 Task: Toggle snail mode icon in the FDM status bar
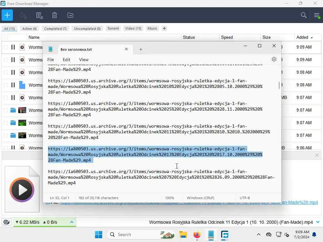point(6,222)
